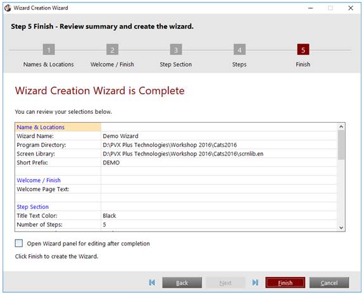Go to Welcome / Finish step label
364x296 pixels.
112,65
